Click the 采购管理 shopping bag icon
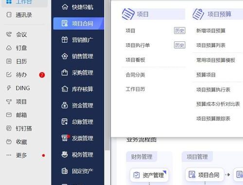 pos(65,73)
